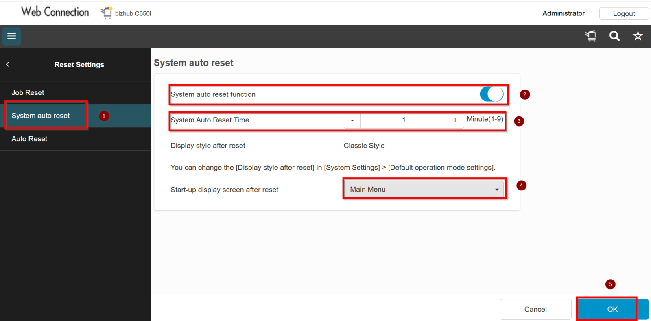Click the printer icon beside bizhub C650i
This screenshot has width=651, height=321.
[107, 13]
